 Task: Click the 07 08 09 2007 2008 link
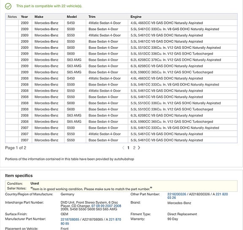tap(106, 206)
